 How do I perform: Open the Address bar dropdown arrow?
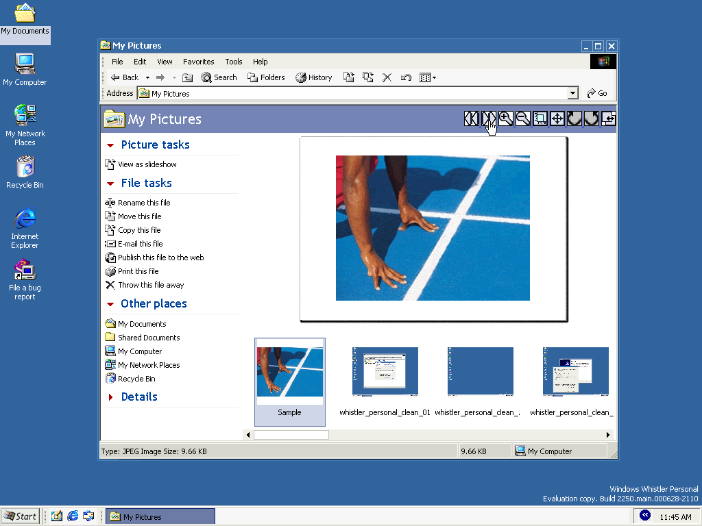tap(572, 93)
